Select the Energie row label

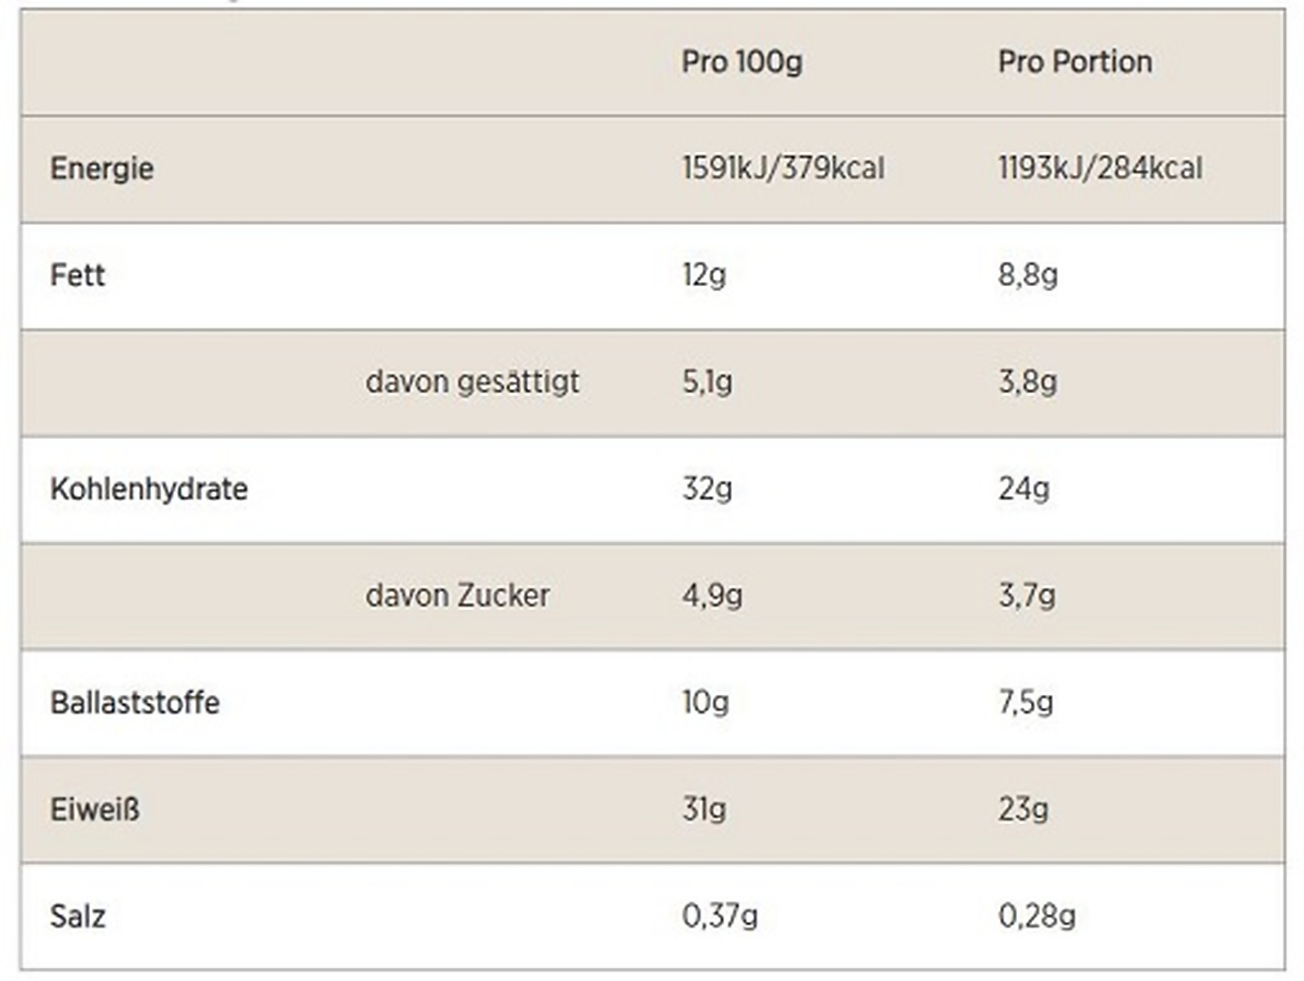tap(102, 168)
